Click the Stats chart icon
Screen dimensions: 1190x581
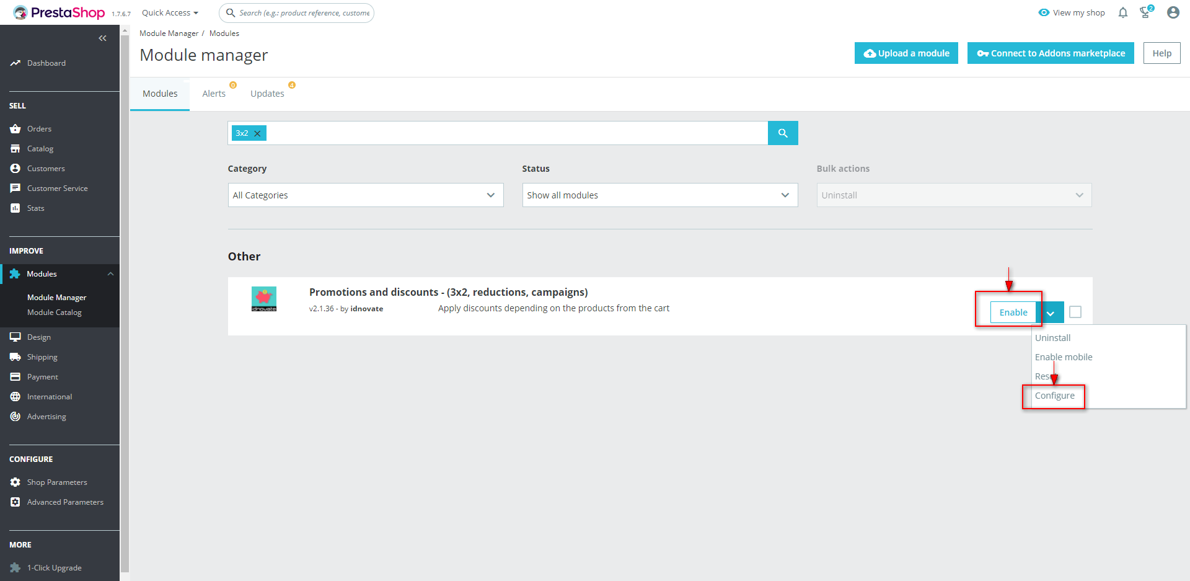point(15,208)
